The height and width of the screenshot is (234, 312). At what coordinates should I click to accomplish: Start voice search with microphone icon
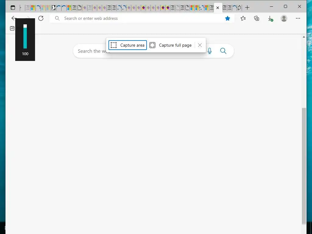[210, 51]
